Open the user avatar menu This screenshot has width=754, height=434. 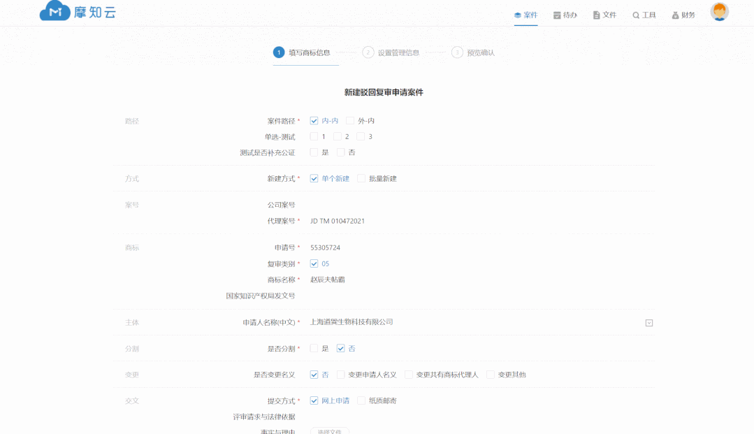point(719,12)
